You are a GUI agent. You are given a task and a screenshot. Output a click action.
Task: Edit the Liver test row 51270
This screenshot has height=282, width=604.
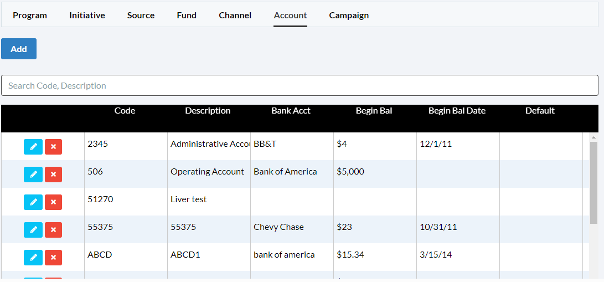point(33,202)
